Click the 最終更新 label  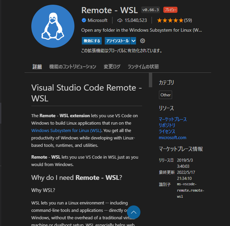pyautogui.click(x=167, y=172)
